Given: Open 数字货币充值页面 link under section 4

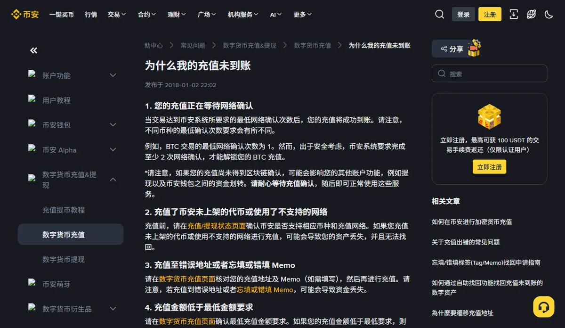Looking at the screenshot, I should (187, 321).
